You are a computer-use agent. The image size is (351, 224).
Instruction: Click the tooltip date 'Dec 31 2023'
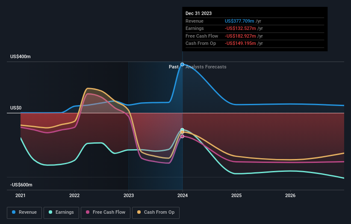coord(198,13)
